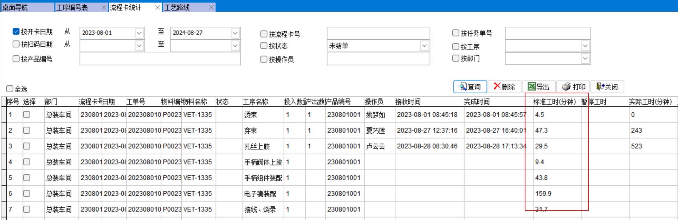Export results with 导出 button

(538, 87)
